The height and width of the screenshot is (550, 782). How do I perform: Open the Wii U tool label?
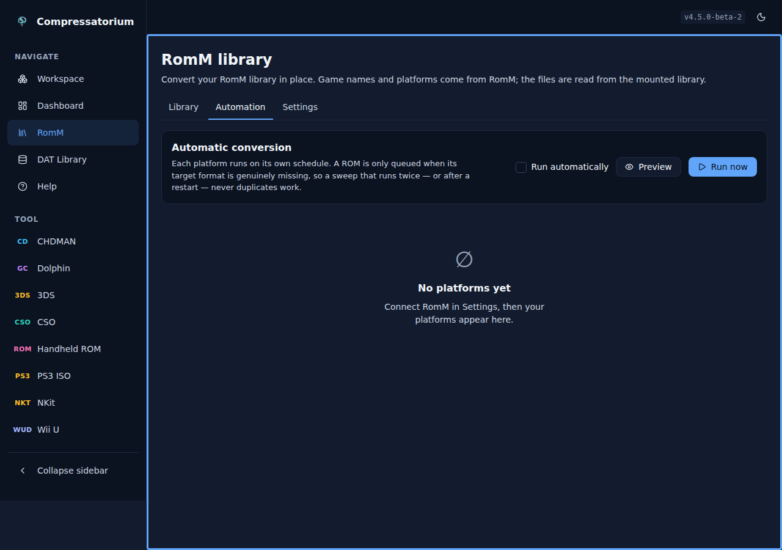coord(48,430)
